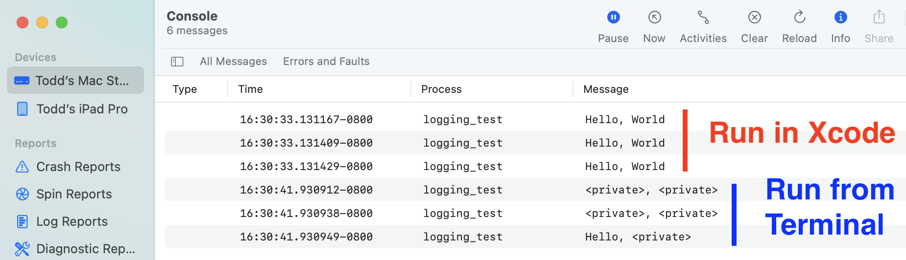This screenshot has height=260, width=906.
Task: Click the Share toolbar icon
Action: point(879,18)
